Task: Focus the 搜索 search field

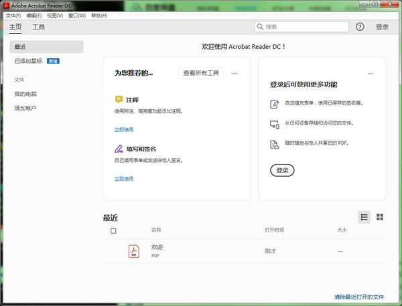Action: [301, 27]
